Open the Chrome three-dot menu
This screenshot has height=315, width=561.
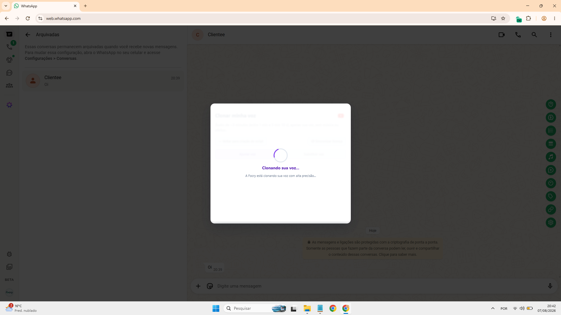point(555,18)
